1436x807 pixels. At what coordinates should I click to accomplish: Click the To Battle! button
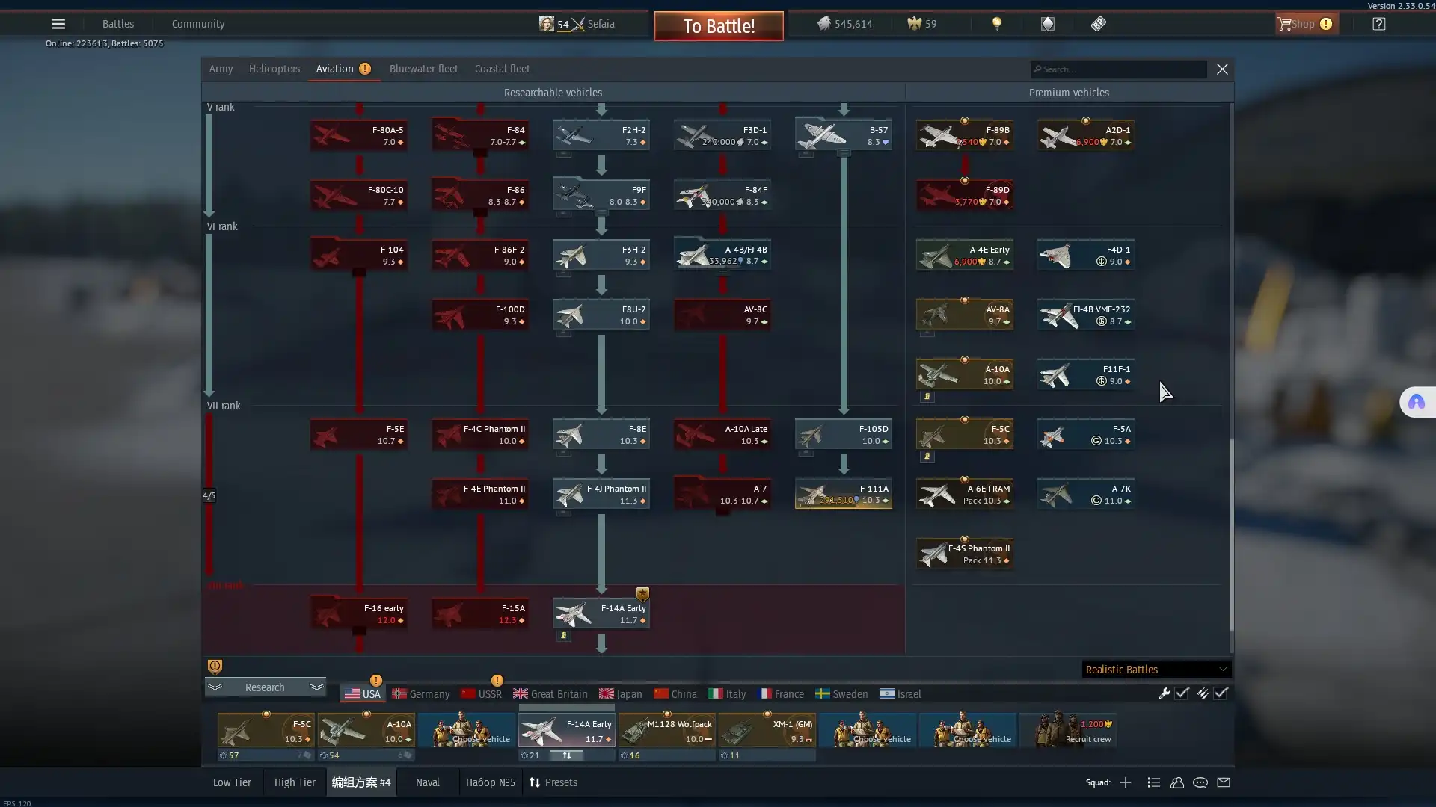pos(719,26)
